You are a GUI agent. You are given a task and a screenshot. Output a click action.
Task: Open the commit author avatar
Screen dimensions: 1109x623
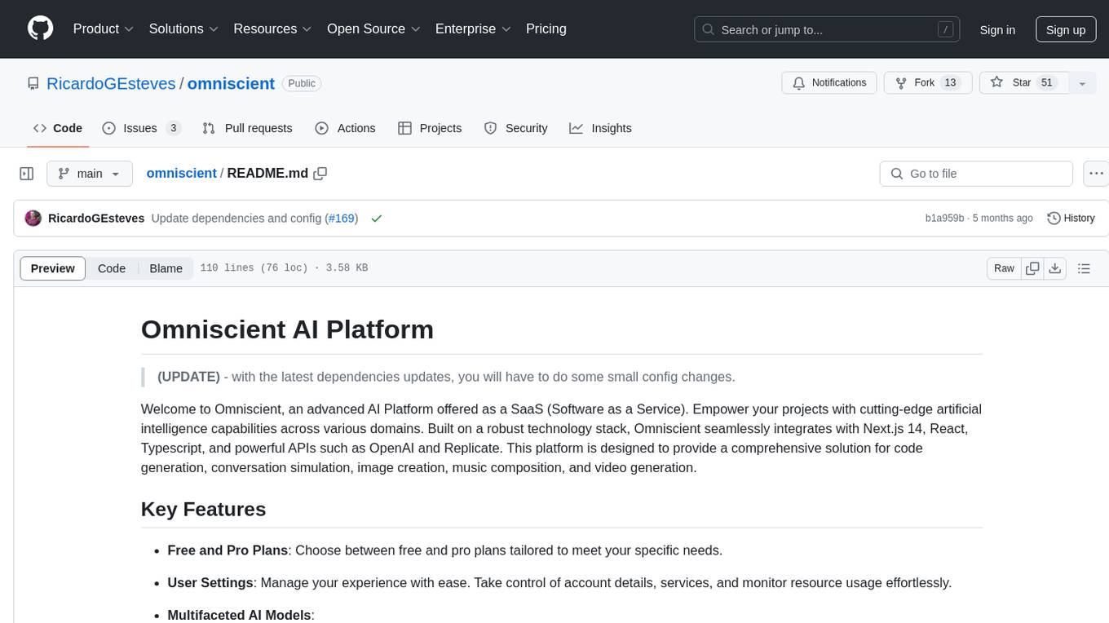33,219
